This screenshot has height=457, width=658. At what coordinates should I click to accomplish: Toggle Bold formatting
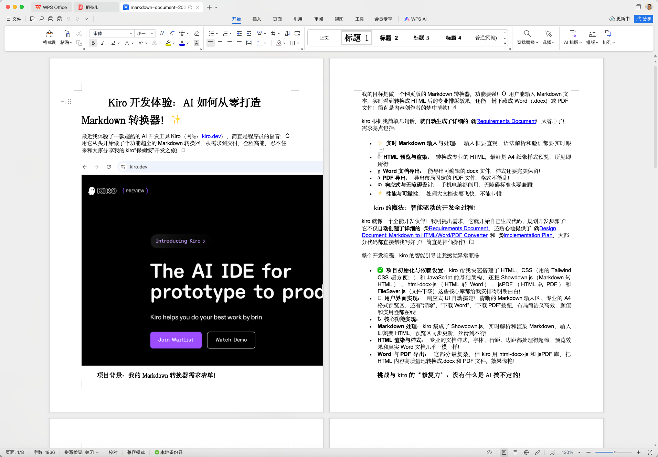coord(93,43)
